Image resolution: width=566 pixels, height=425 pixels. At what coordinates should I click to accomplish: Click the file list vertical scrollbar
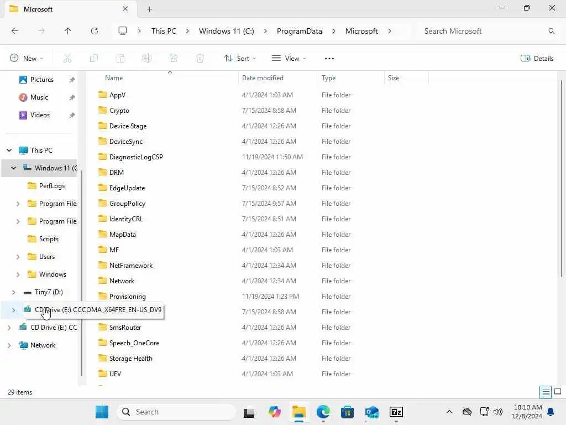click(562, 179)
